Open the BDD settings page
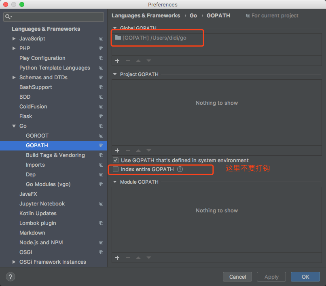 pyautogui.click(x=25, y=97)
